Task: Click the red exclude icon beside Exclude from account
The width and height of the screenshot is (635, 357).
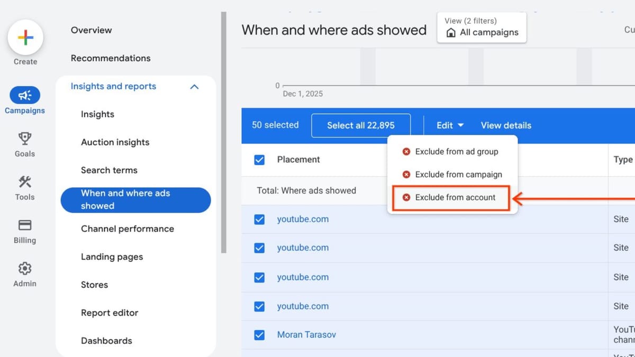Action: [406, 197]
